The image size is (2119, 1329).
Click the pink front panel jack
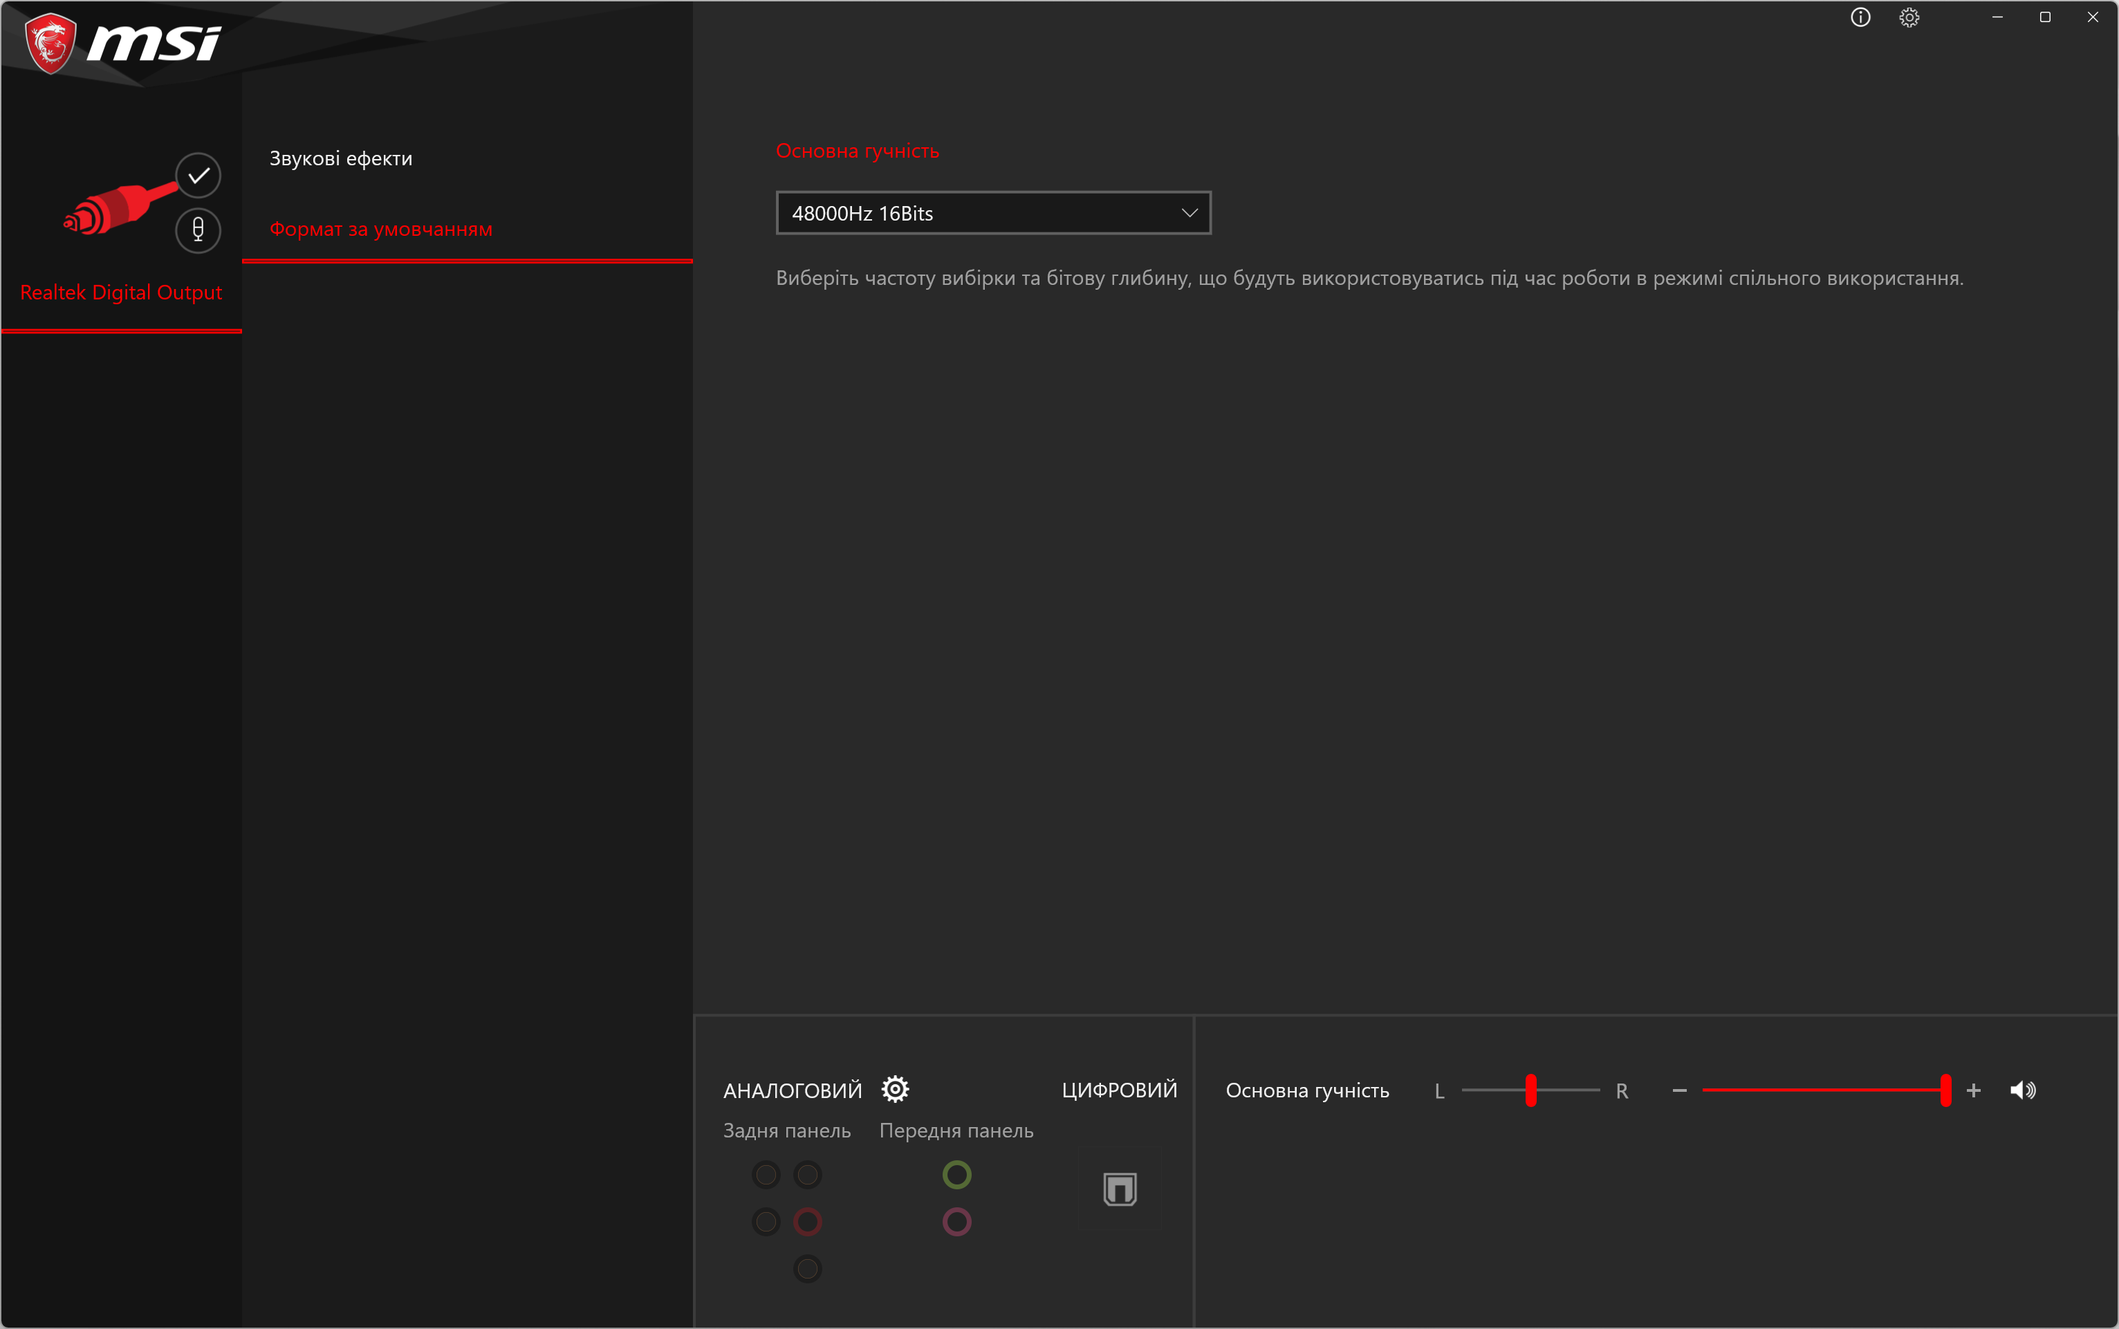956,1221
